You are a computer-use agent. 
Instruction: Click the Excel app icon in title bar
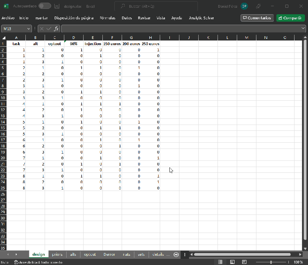tap(6, 6)
